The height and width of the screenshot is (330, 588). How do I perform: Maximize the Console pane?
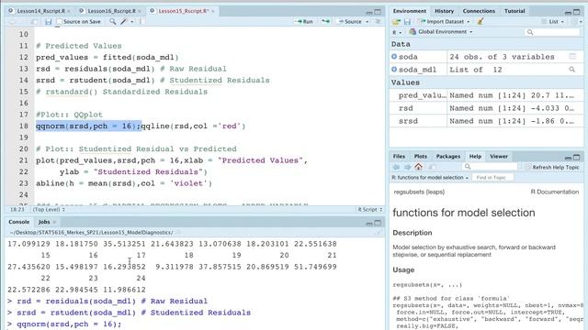pyautogui.click(x=378, y=223)
